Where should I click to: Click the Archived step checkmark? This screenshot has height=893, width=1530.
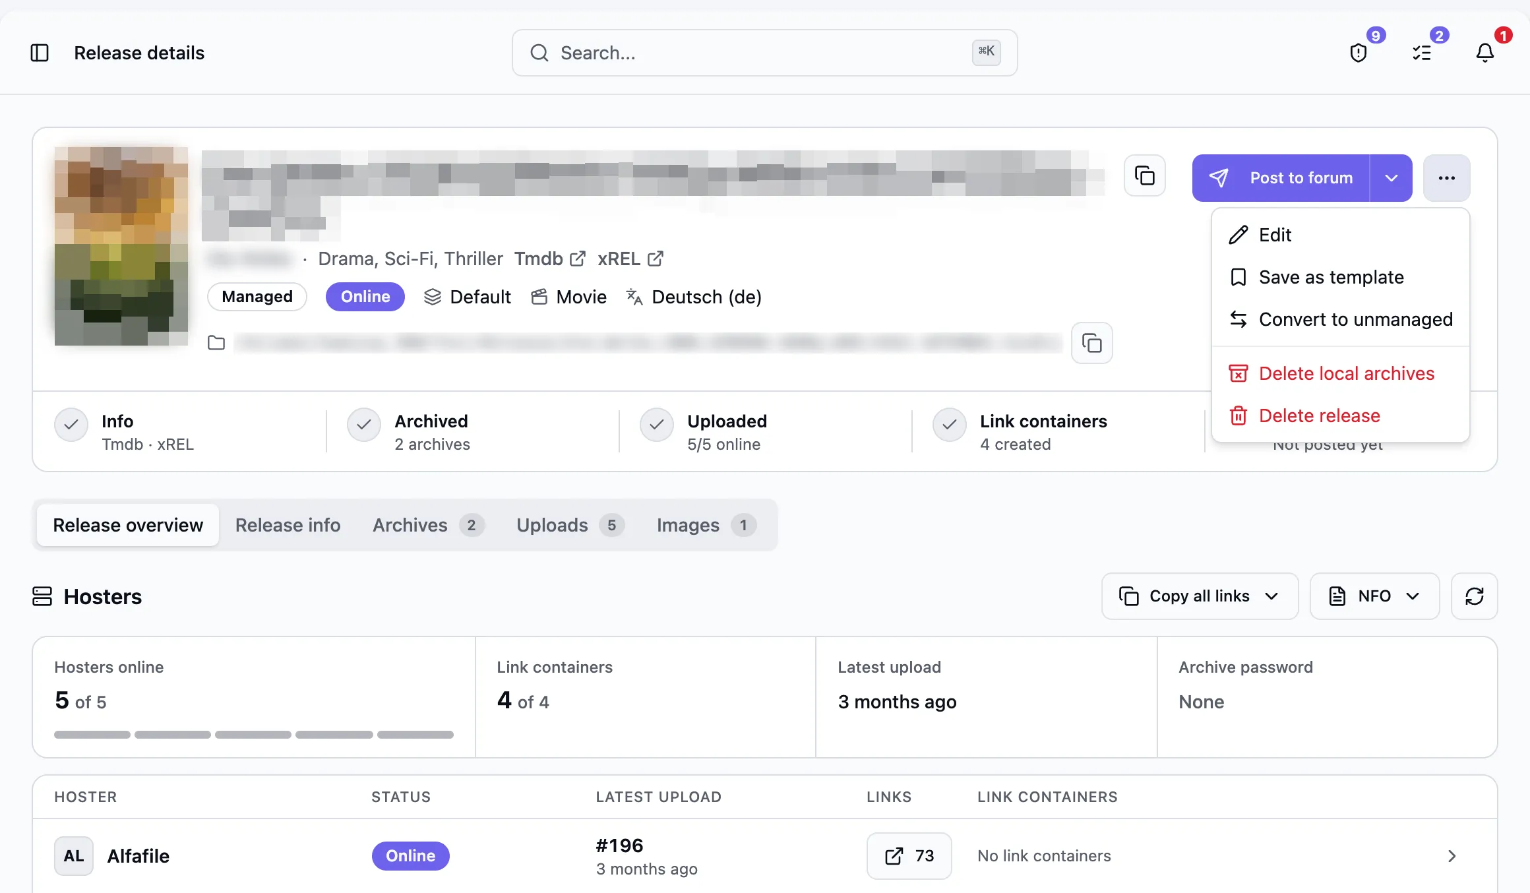pyautogui.click(x=364, y=425)
